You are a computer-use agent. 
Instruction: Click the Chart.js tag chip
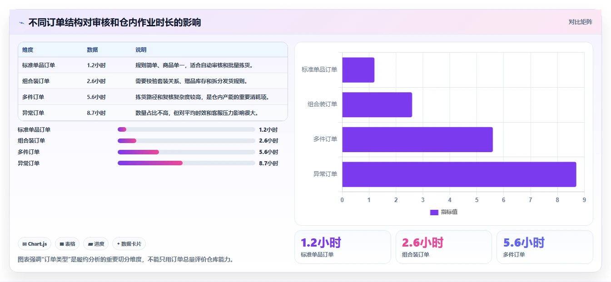pos(35,244)
